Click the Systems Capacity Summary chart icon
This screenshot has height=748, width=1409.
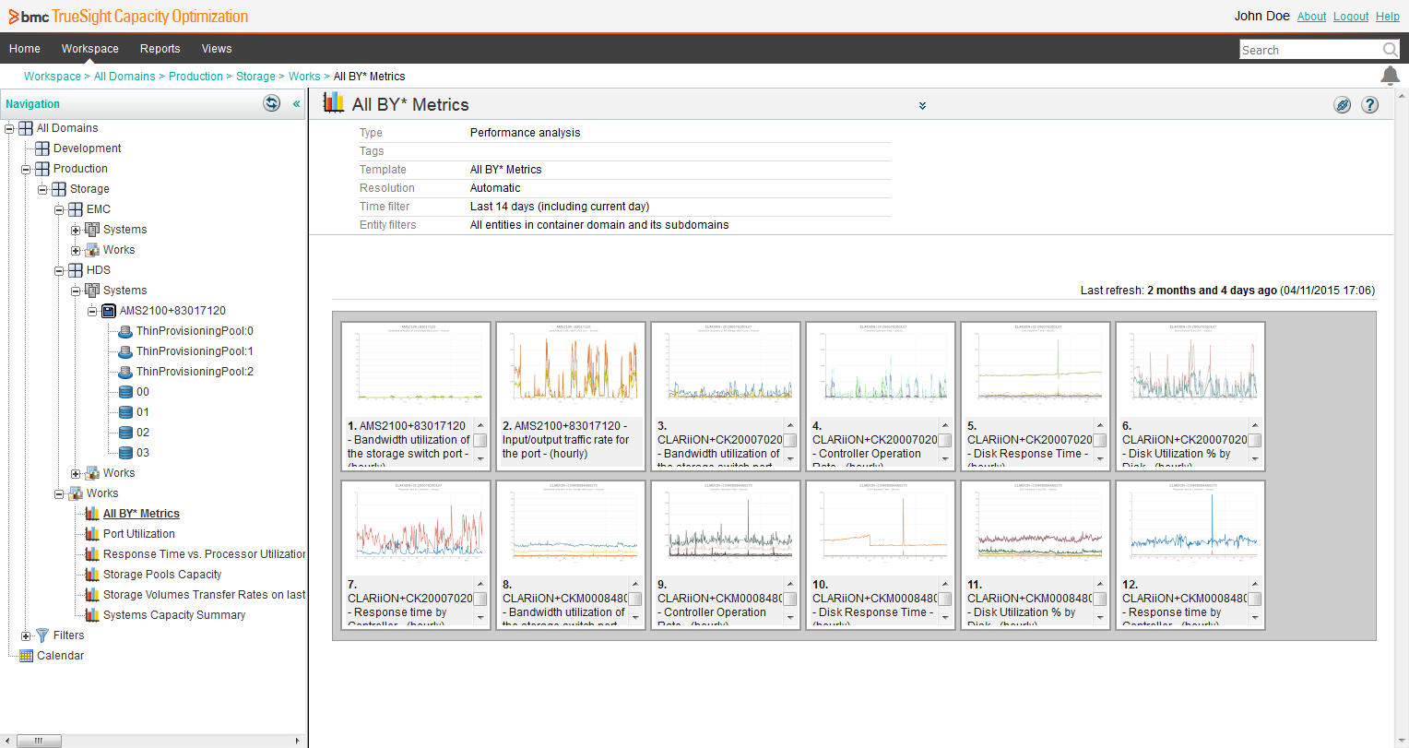[92, 615]
